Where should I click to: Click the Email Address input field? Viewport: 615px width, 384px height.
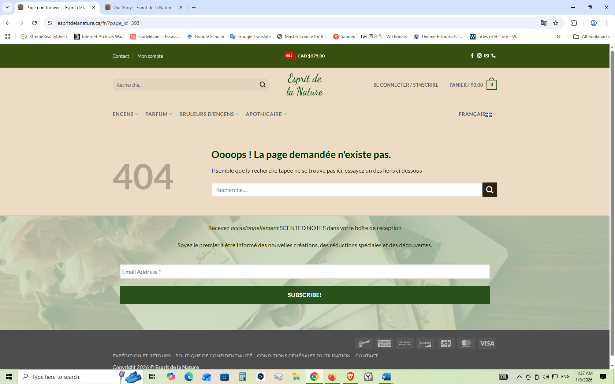point(305,272)
